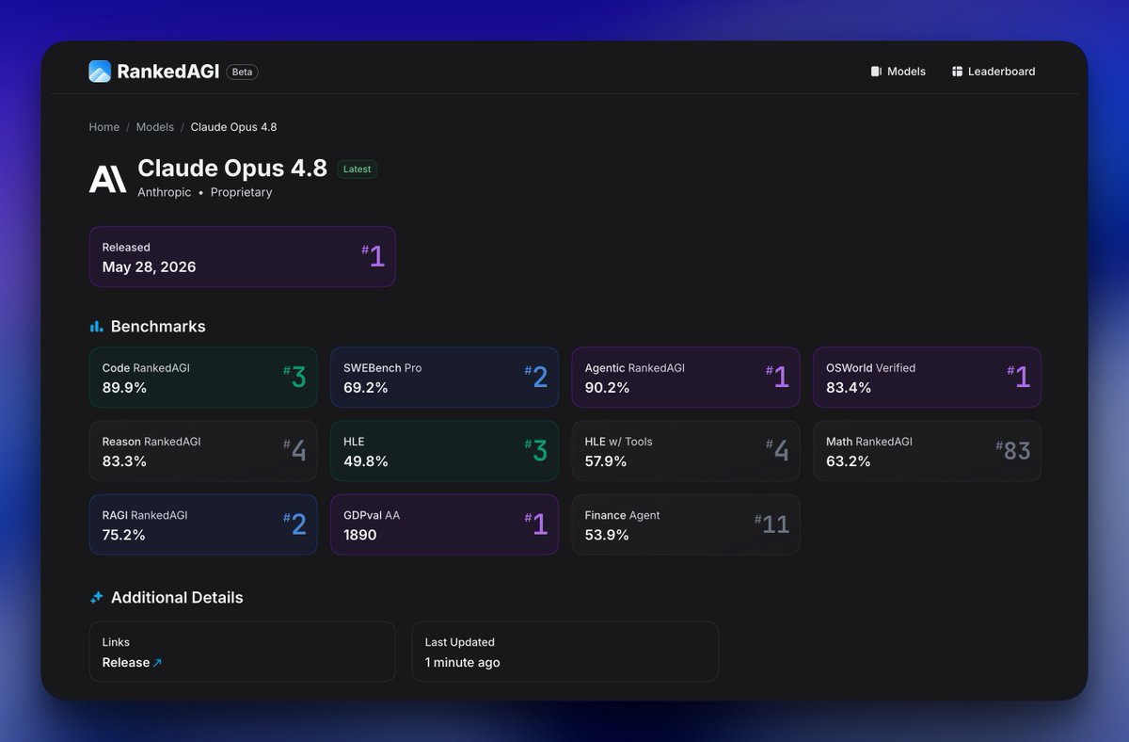
Task: Click the Claude Opus 4.8 breadcrumb text
Action: [233, 127]
